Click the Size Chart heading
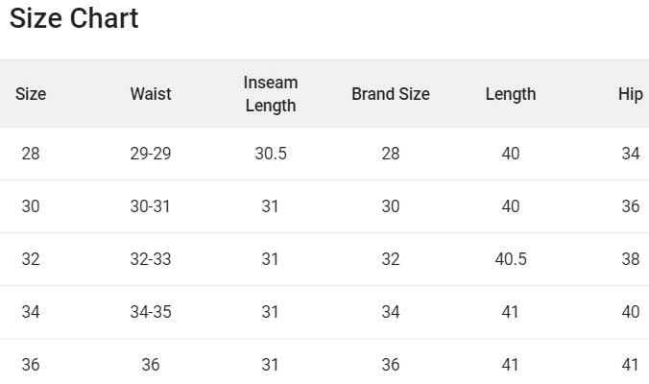This screenshot has height=384, width=649. click(x=74, y=18)
